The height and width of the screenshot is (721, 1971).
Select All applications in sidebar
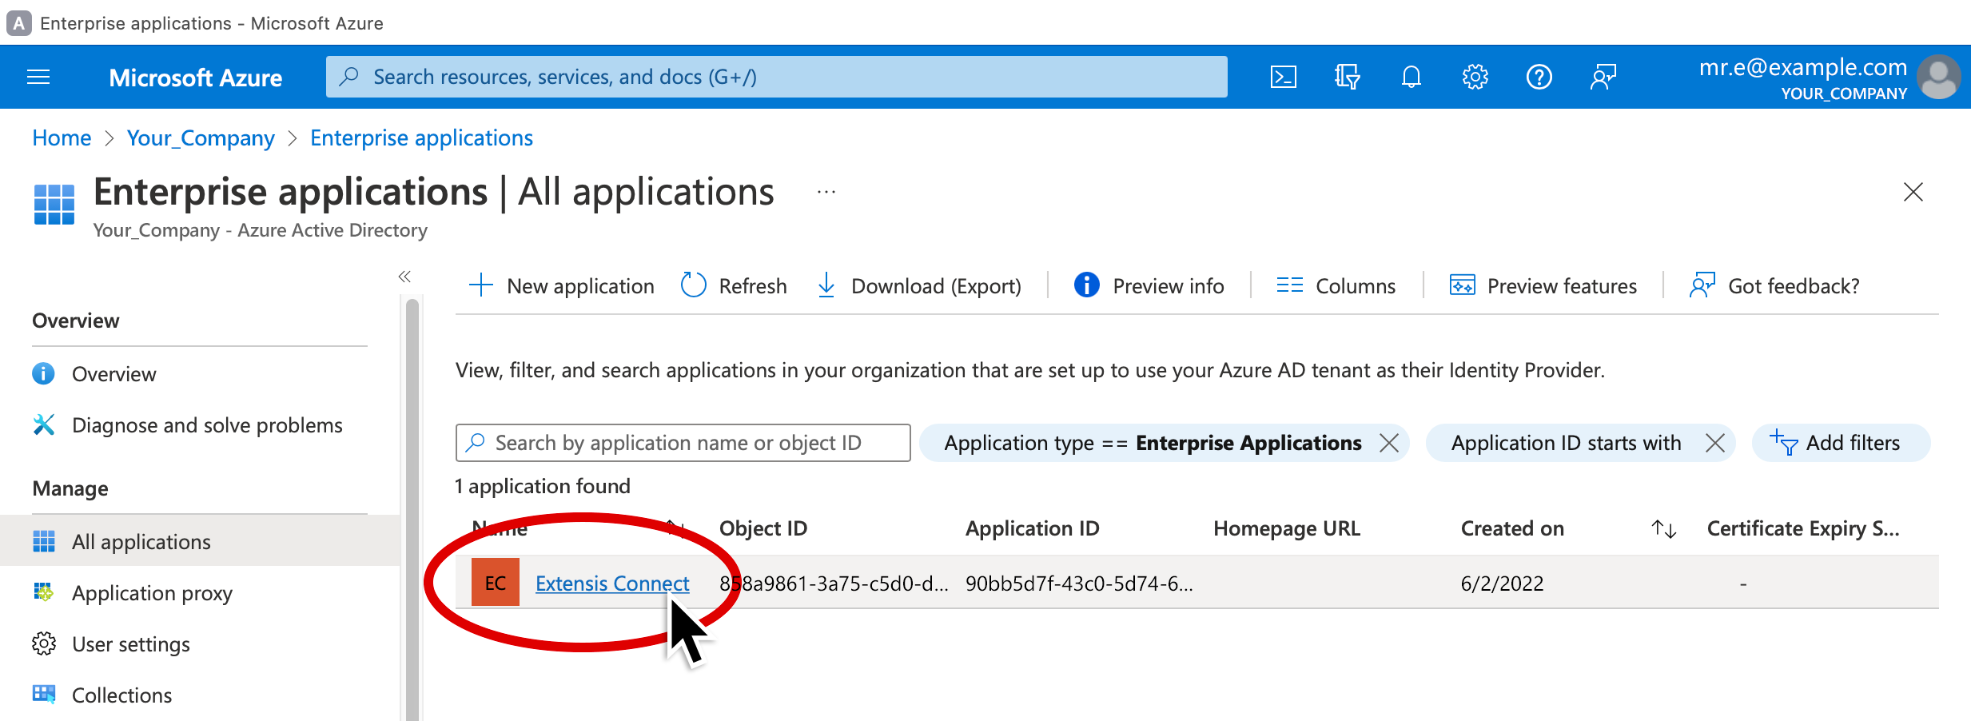(200, 542)
